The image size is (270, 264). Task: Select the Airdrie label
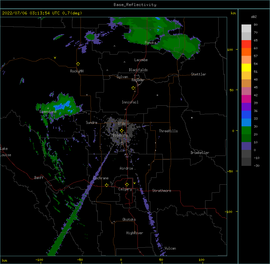coord(127,168)
